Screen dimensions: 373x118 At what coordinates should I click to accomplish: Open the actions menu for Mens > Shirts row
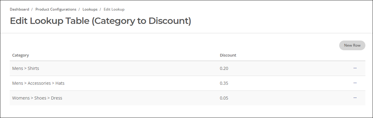[355, 68]
